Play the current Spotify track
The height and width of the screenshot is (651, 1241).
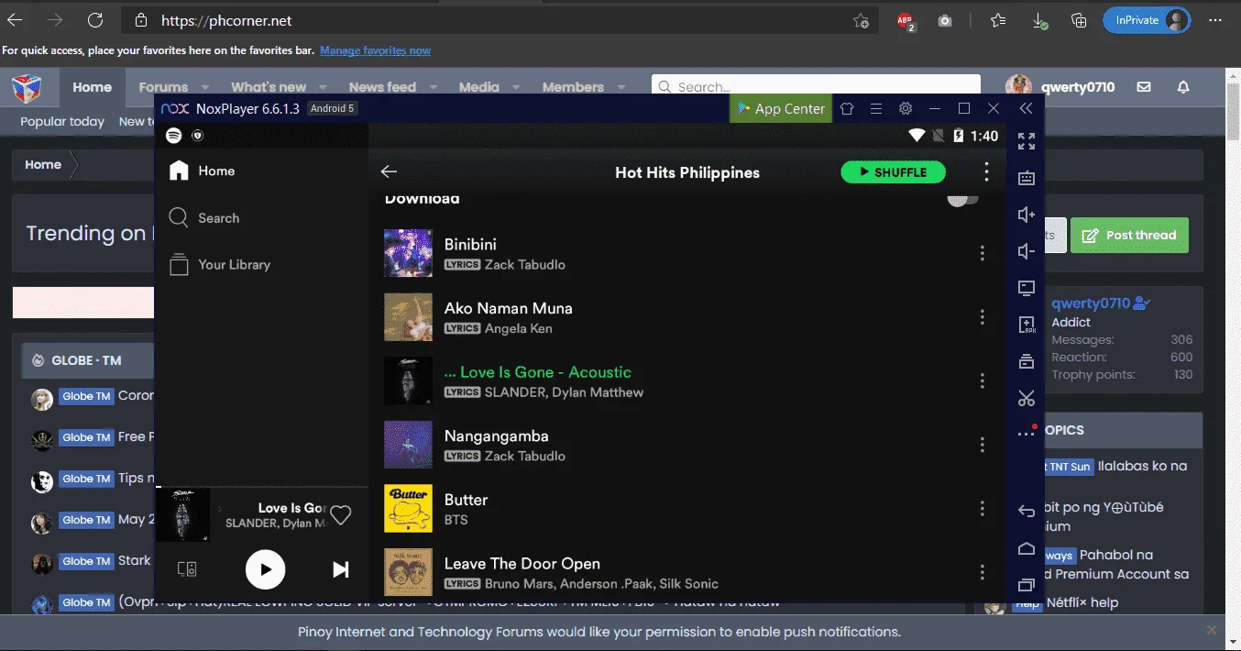coord(266,569)
